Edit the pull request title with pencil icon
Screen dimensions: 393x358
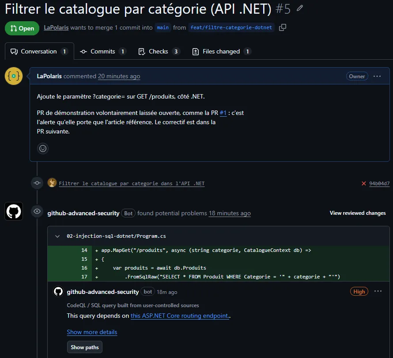300,8
